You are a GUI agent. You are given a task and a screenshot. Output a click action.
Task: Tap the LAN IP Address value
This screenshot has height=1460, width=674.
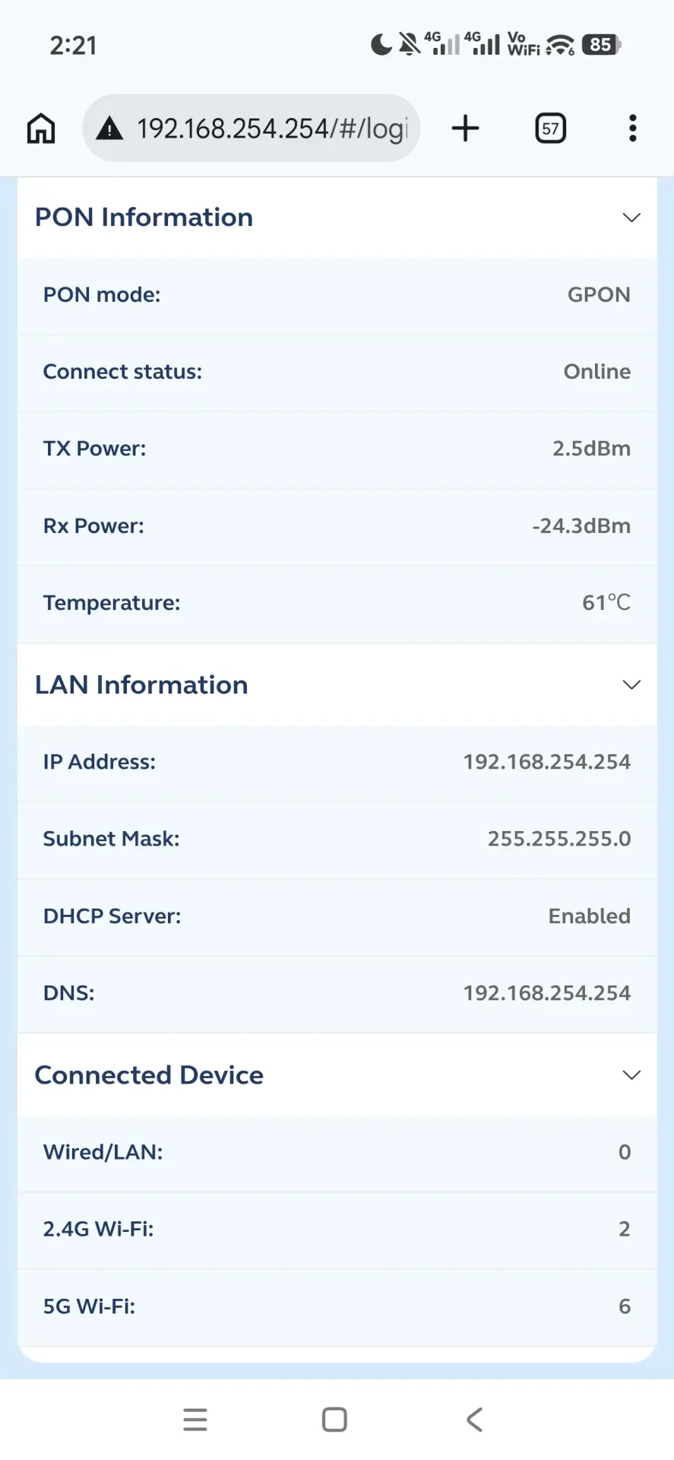(547, 762)
